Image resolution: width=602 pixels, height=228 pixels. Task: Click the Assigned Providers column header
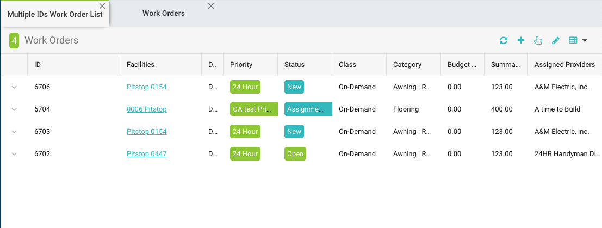point(564,65)
